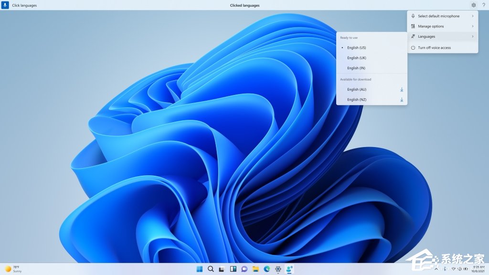Viewport: 489px width, 275px height.
Task: Open the voice access settings gear
Action: coord(473,5)
